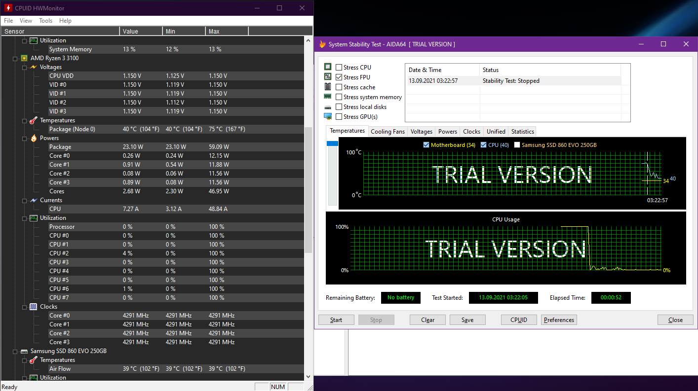
Task: Click the monitor icon beside Stress GPU(s)
Action: (328, 116)
